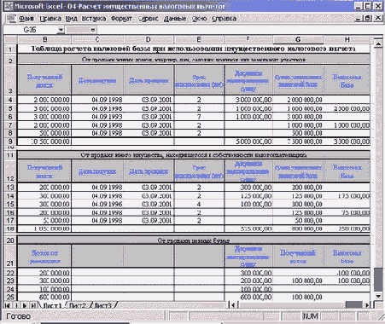Viewport: 385px width, 324px height.
Task: Go to first sheet tab navigation arrow
Action: tap(8, 305)
